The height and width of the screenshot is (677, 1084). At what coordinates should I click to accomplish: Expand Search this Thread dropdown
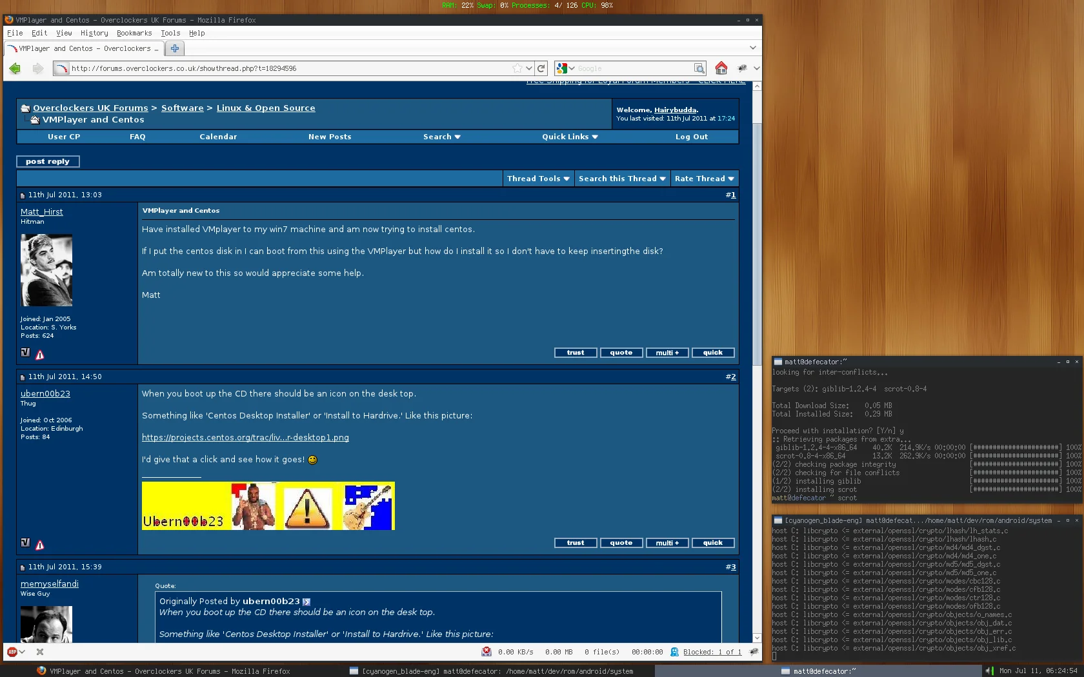coord(622,179)
